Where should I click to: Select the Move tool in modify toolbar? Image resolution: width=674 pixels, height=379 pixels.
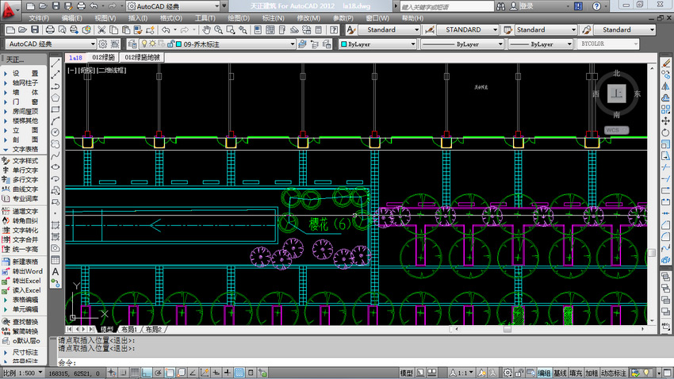[x=665, y=121]
